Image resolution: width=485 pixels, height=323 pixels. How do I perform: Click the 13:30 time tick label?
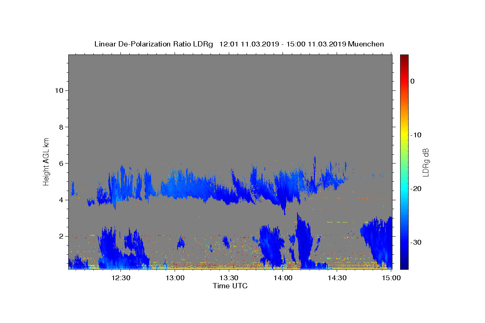point(229,278)
